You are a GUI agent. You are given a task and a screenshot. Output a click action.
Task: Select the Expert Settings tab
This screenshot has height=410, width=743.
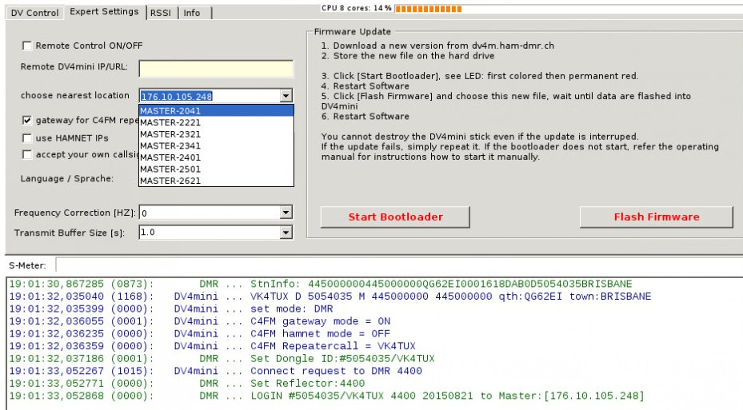click(104, 12)
